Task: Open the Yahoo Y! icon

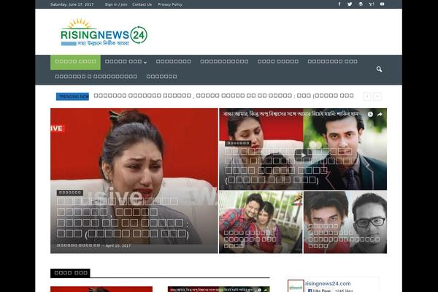Action: click(372, 4)
